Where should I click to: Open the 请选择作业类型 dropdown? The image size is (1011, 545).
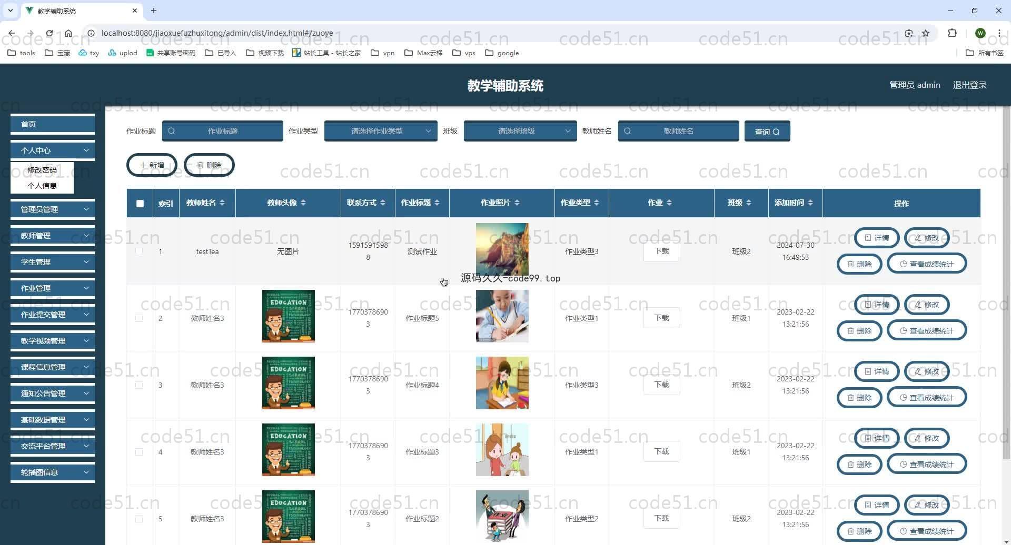(x=381, y=131)
